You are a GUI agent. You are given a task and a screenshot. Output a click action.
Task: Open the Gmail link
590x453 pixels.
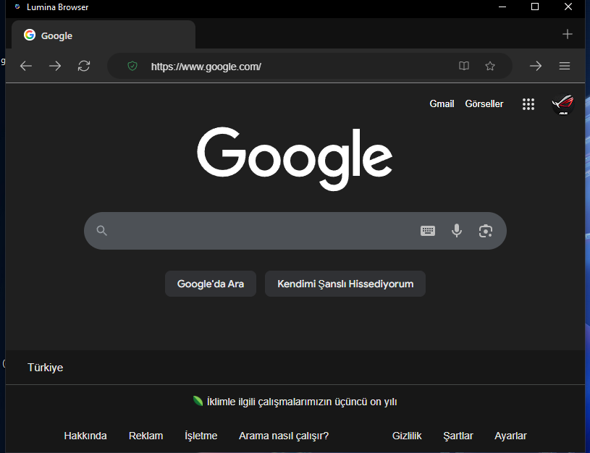(442, 104)
